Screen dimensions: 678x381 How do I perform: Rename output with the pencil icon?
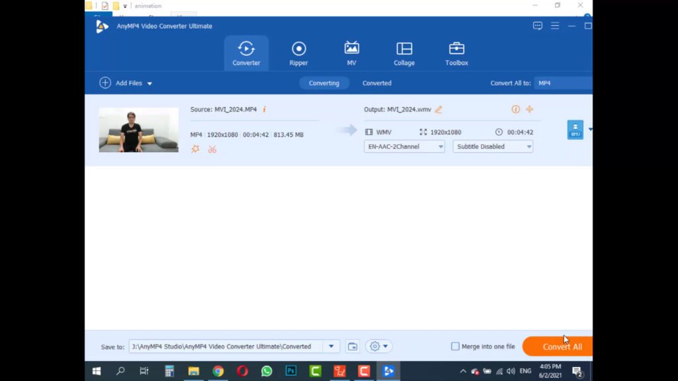(438, 109)
